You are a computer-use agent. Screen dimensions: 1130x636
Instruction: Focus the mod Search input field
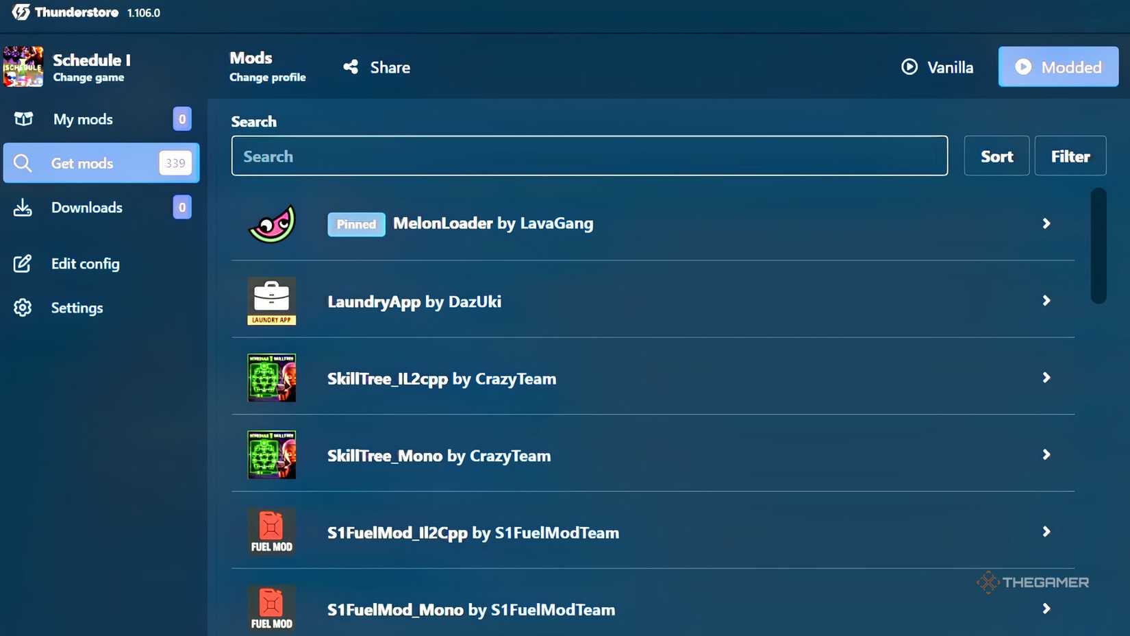[x=589, y=156]
